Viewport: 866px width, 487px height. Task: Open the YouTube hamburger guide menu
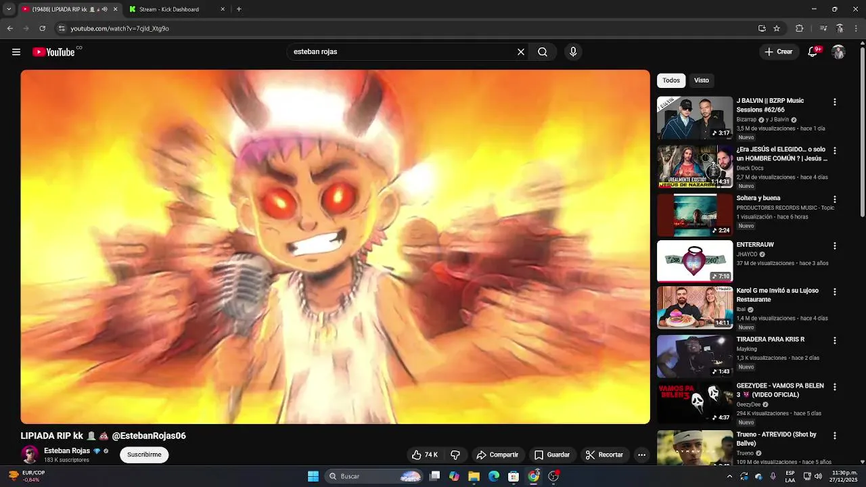click(x=16, y=52)
